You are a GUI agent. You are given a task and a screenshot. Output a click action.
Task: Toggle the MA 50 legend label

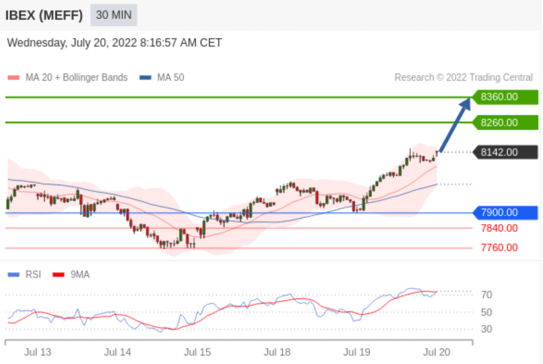(170, 78)
